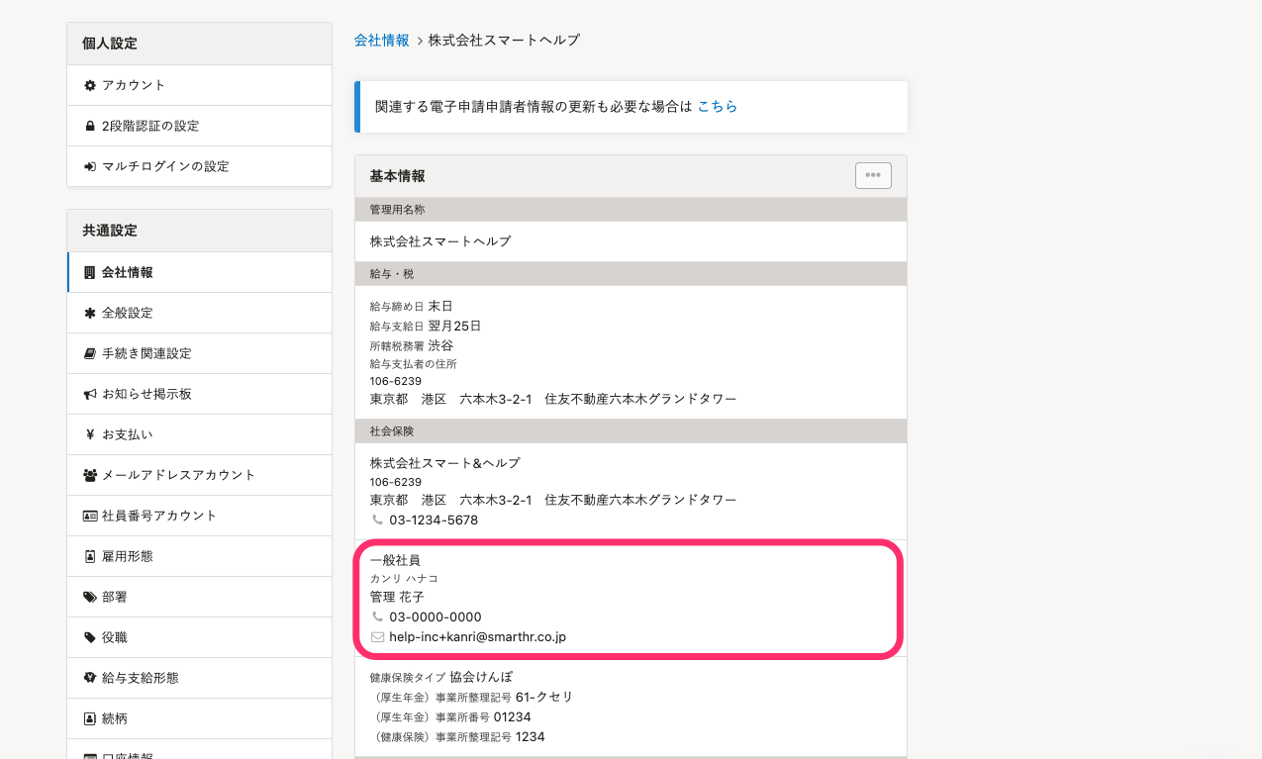
Task: Click the book icon beside 手続き関連設定
Action: 90,353
